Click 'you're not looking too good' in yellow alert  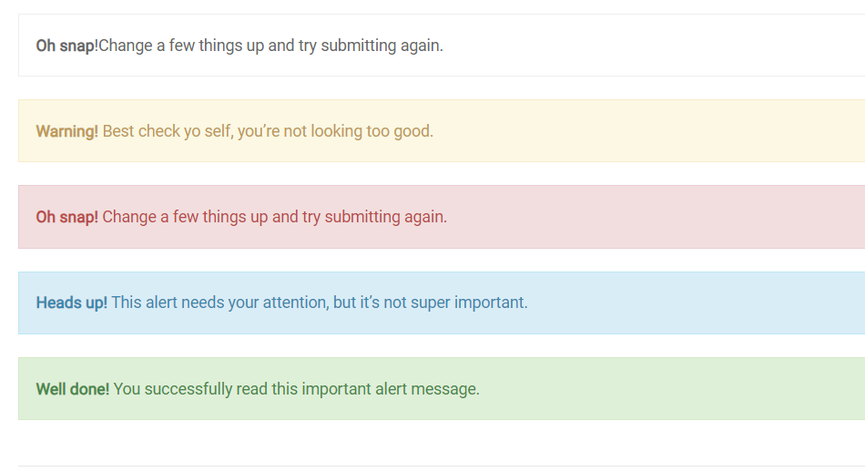335,131
